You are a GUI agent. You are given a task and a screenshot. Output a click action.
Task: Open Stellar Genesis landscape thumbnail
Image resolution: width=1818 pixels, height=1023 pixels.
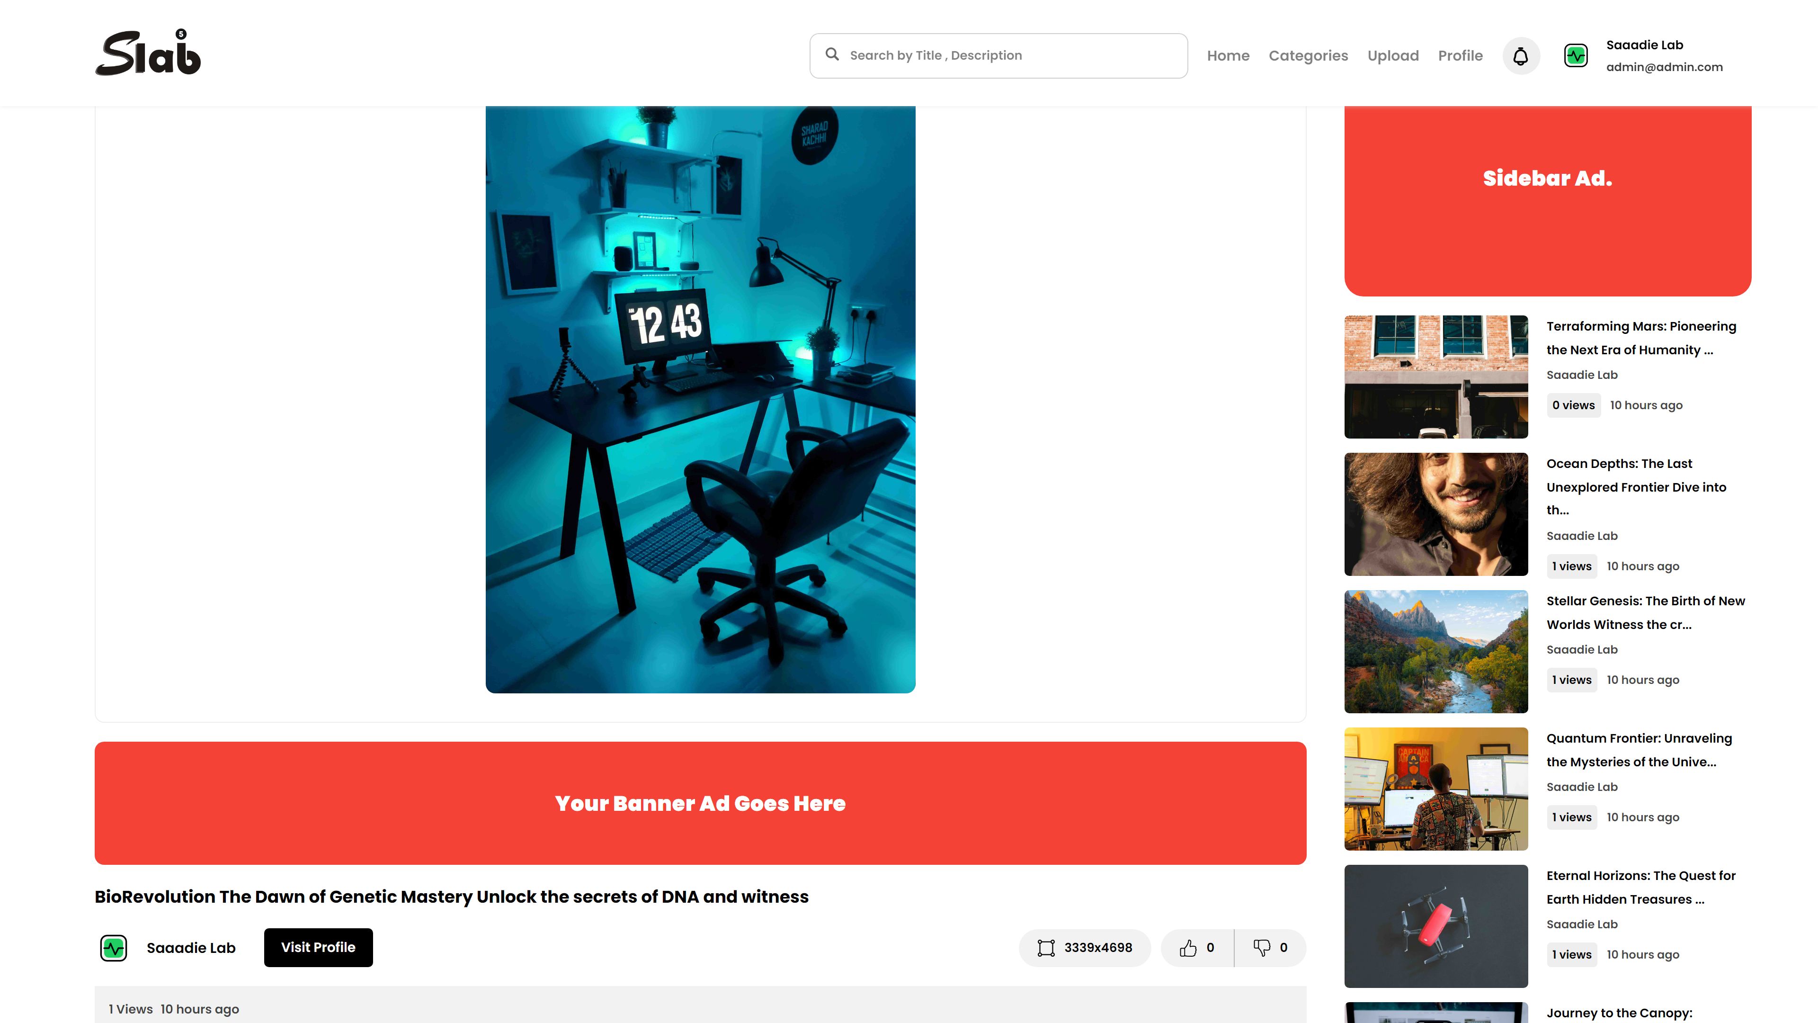coord(1435,651)
